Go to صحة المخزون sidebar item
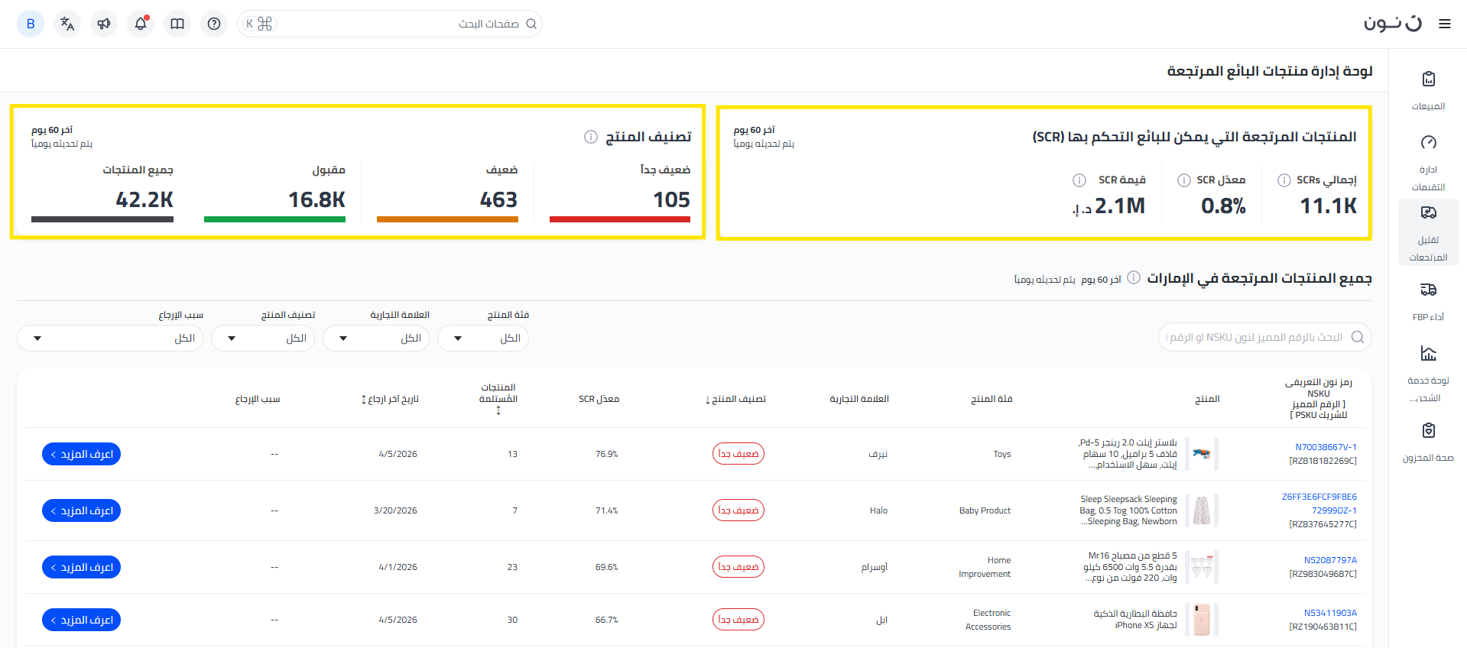This screenshot has height=648, width=1467. pos(1427,442)
